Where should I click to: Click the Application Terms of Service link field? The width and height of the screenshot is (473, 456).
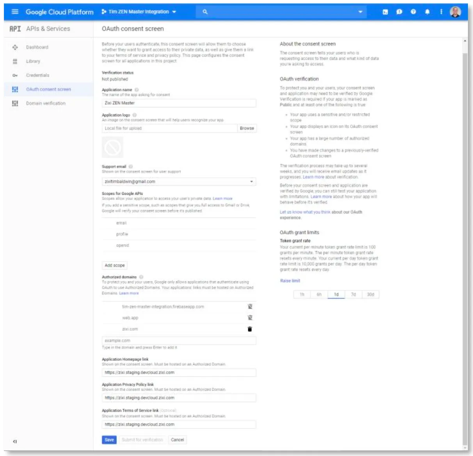pos(179,424)
